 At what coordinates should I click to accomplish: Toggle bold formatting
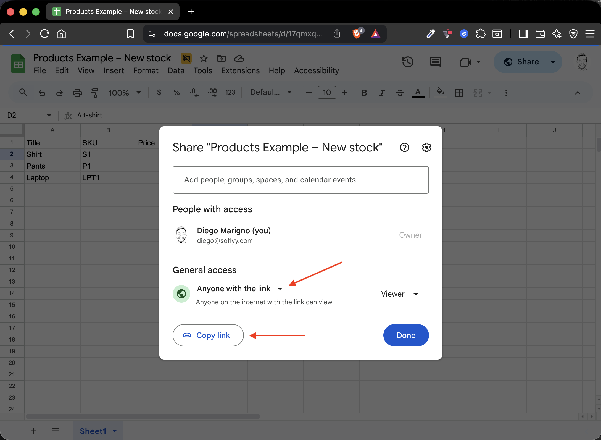point(364,93)
